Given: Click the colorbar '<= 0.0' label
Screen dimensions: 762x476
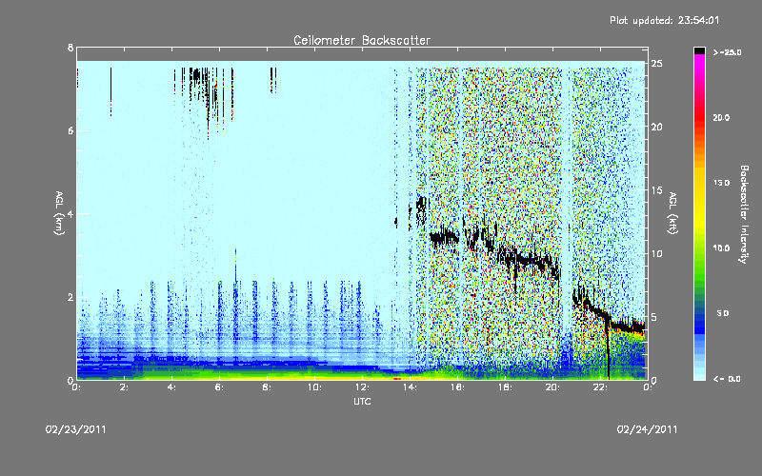Looking at the screenshot, I should coord(727,379).
